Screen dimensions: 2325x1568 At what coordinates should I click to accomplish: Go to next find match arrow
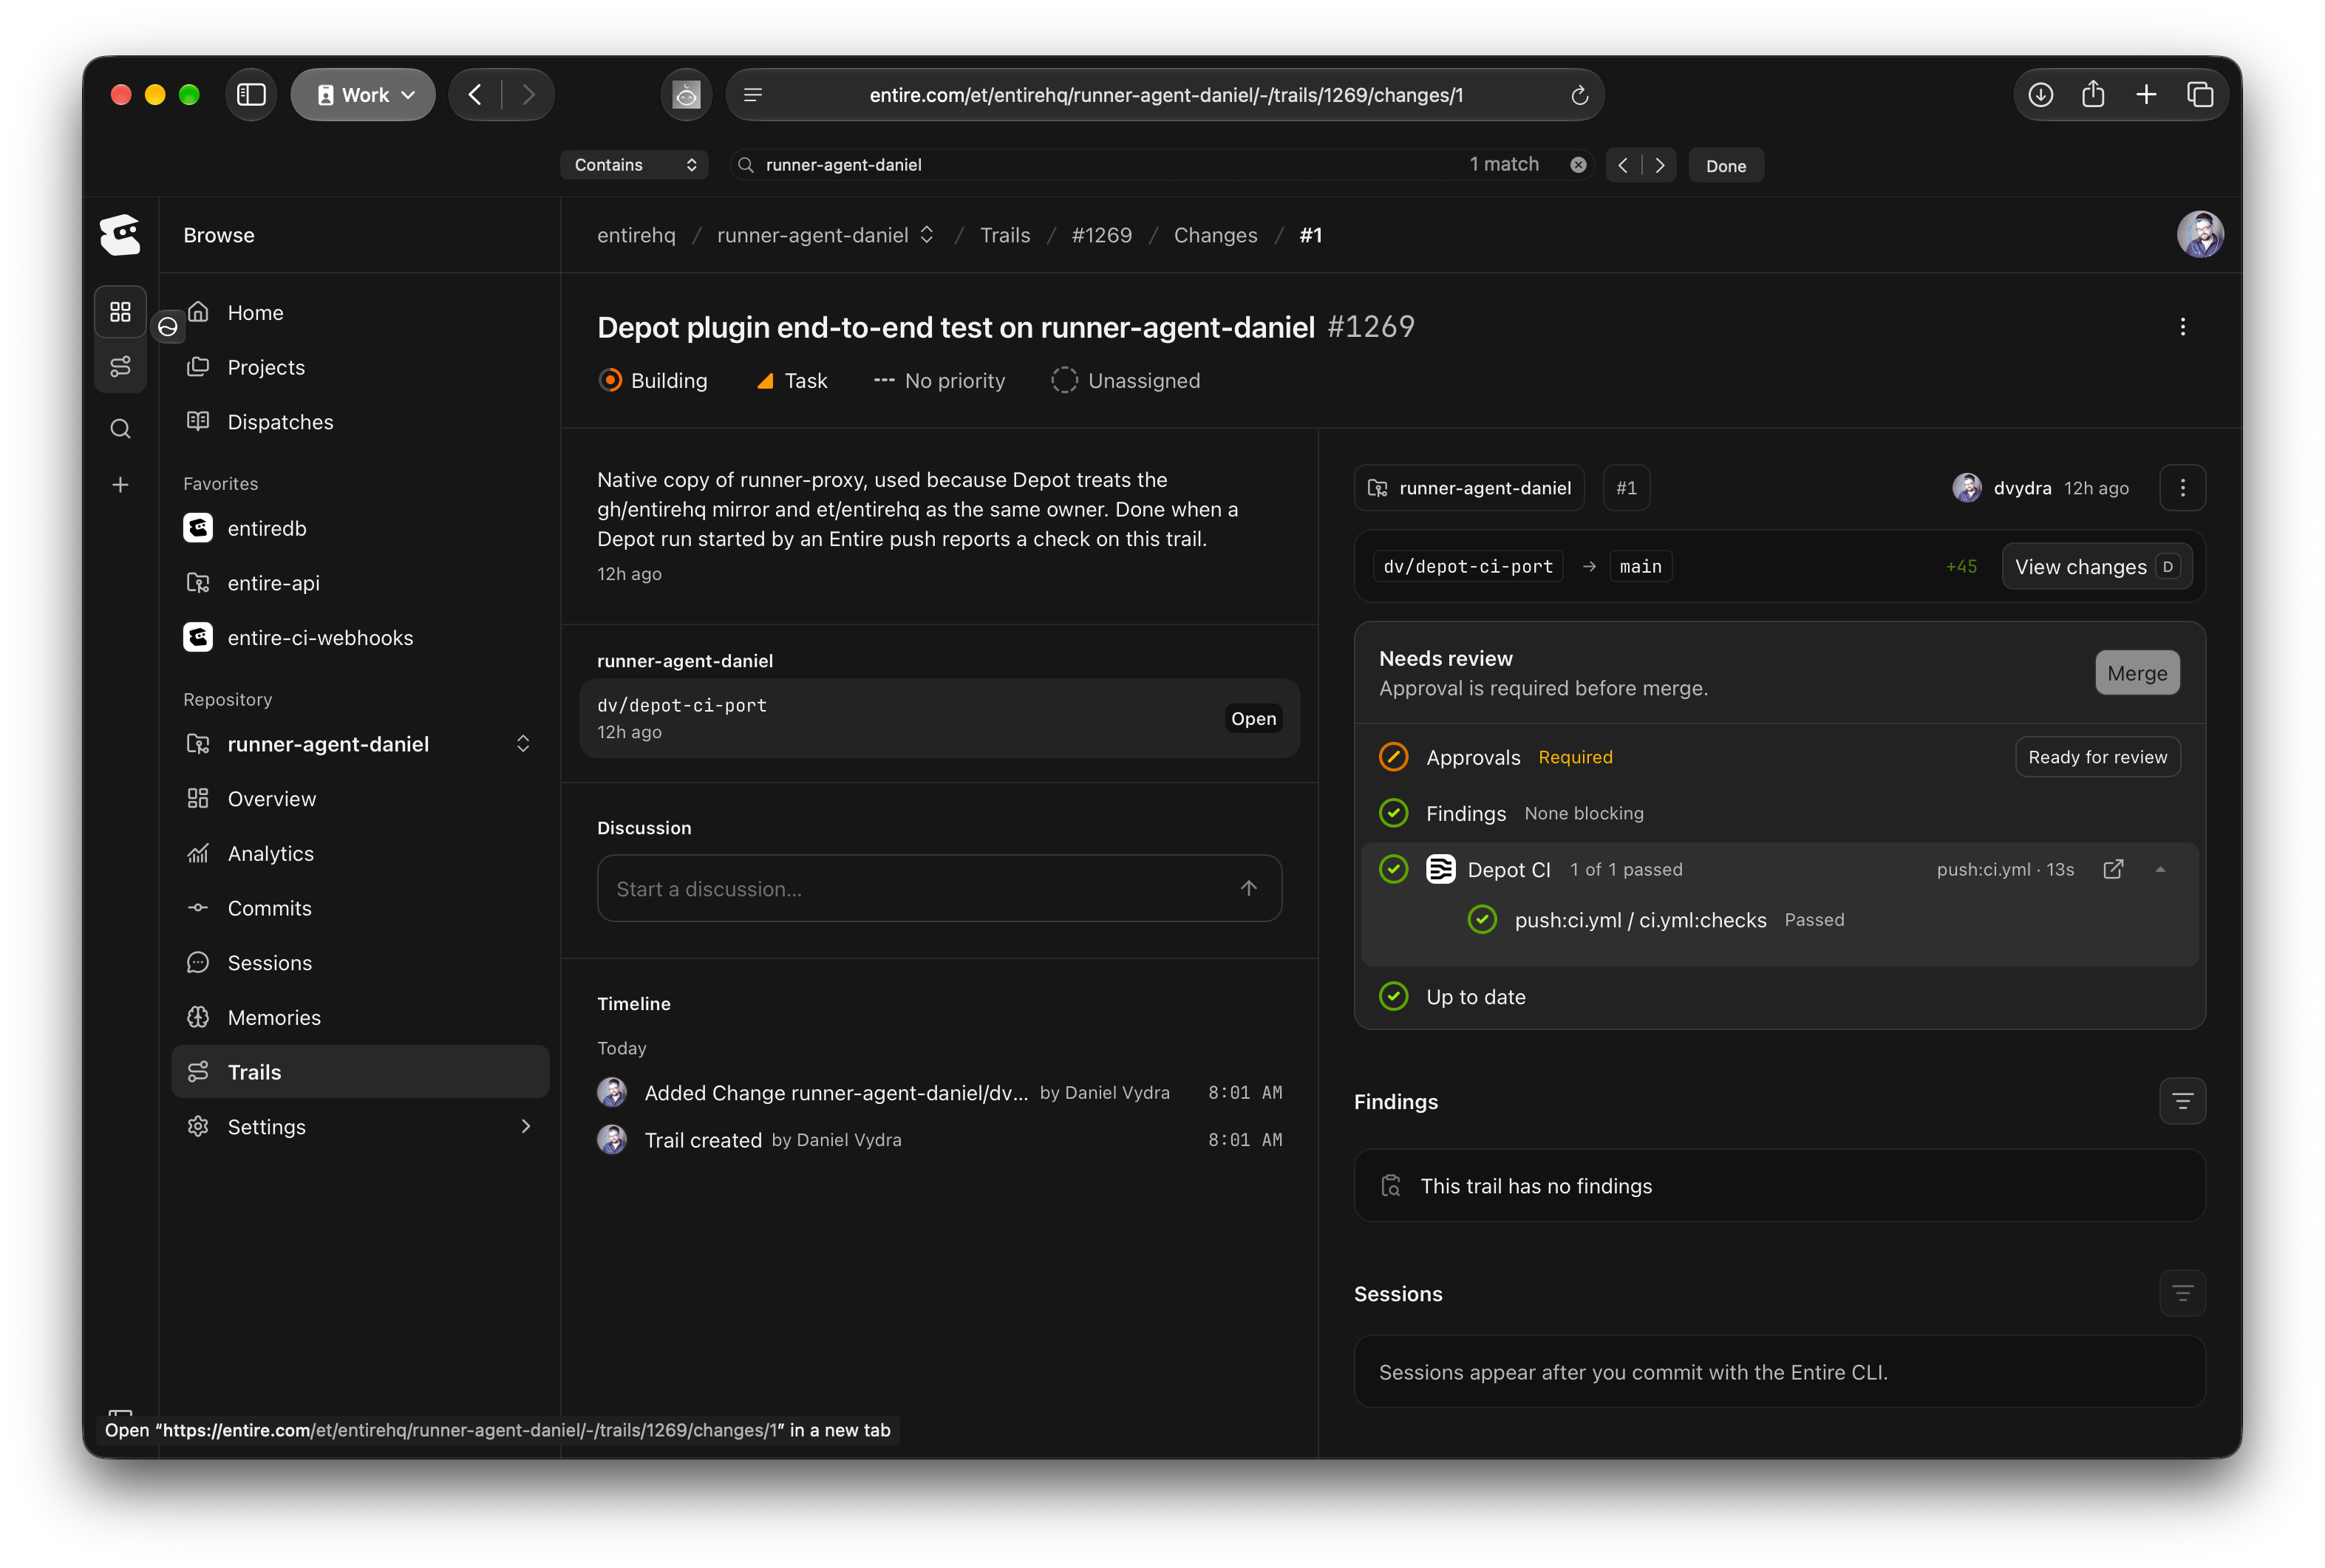[x=1660, y=165]
